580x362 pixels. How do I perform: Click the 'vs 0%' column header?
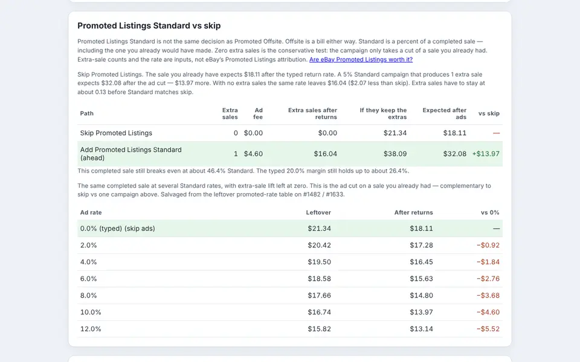[x=490, y=212]
